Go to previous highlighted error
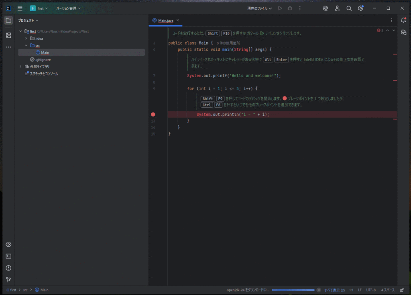 [x=387, y=31]
